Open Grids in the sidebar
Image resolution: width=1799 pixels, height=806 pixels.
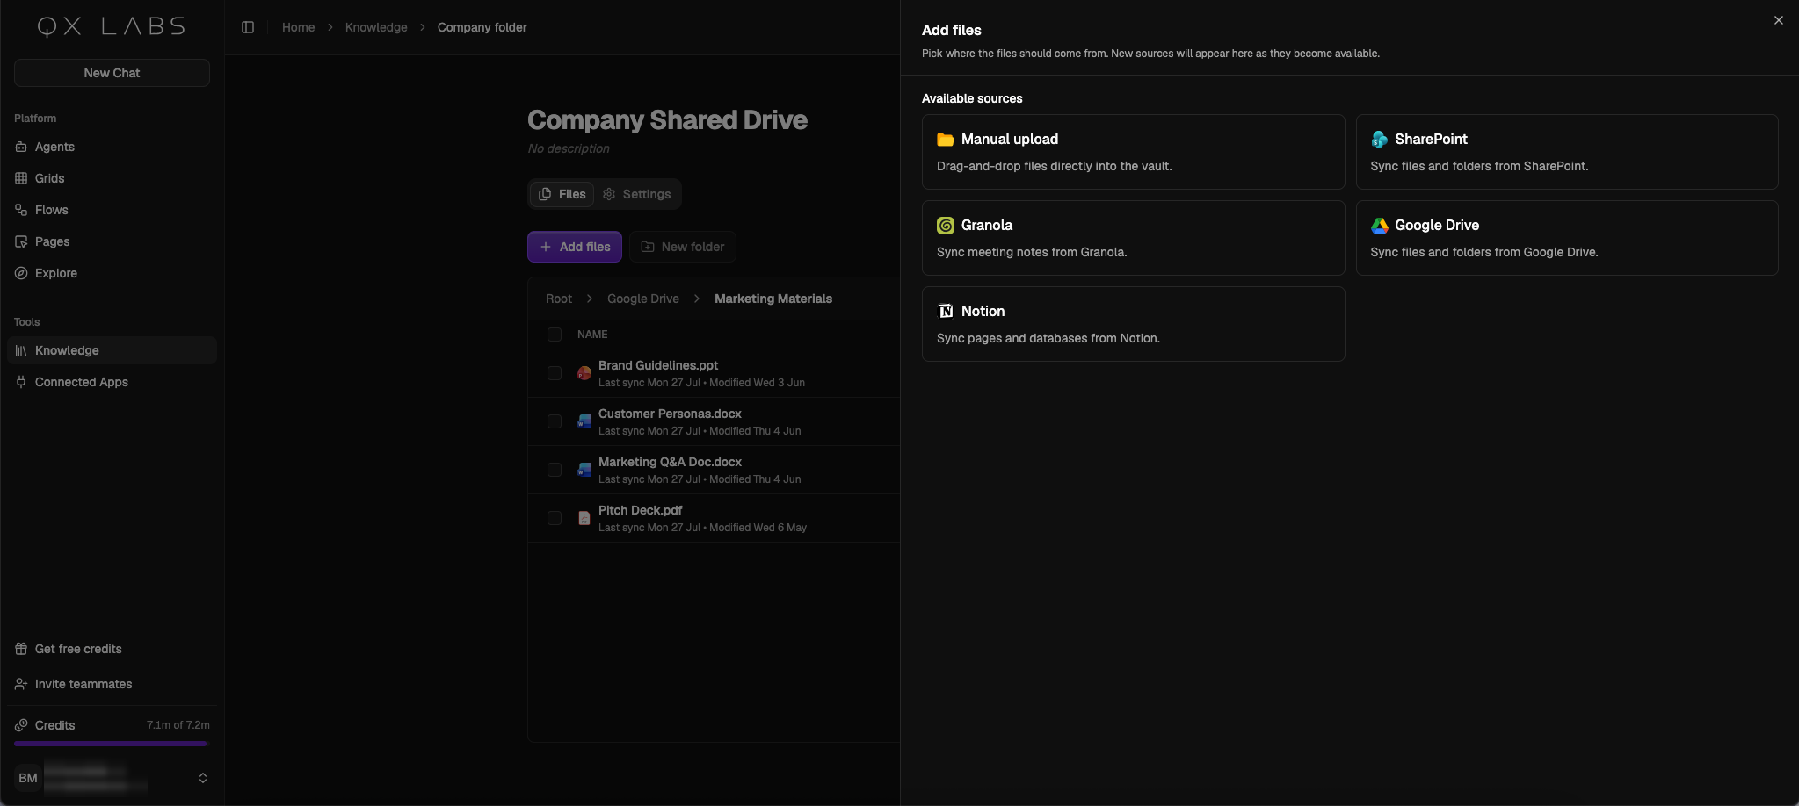point(112,178)
